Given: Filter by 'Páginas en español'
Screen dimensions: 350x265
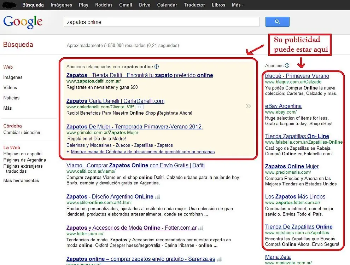Looking at the screenshot, I should 23,154.
